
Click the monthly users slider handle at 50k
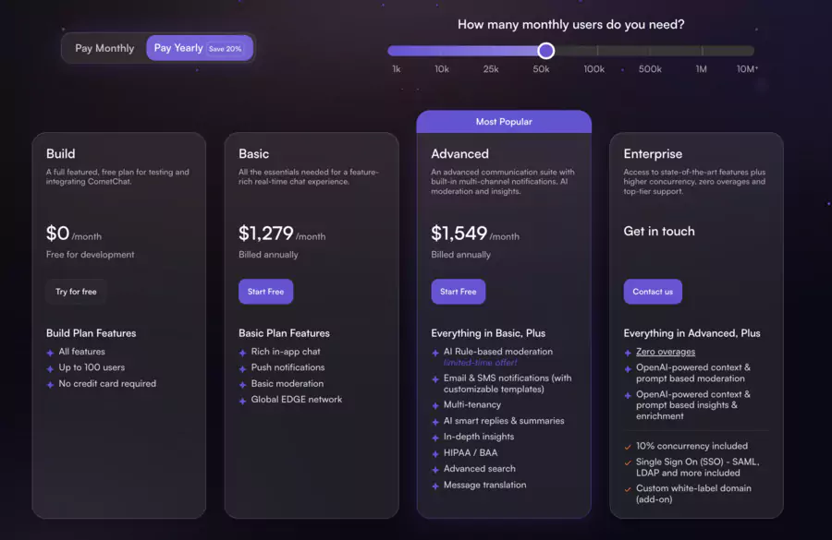click(x=545, y=51)
